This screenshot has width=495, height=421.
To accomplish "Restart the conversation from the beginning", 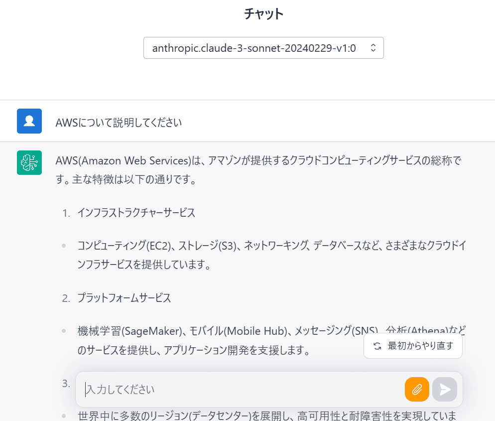I will [x=413, y=345].
